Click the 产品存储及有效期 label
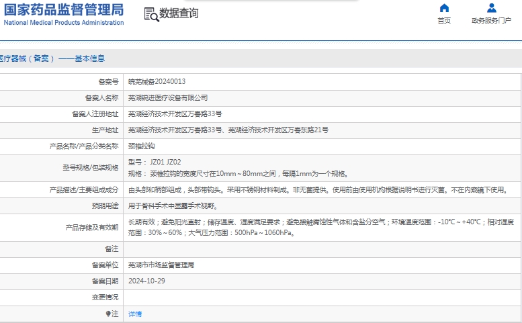The width and height of the screenshot is (522, 323). tap(92, 228)
